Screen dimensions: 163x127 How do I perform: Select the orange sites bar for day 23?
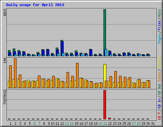(x=116, y=79)
